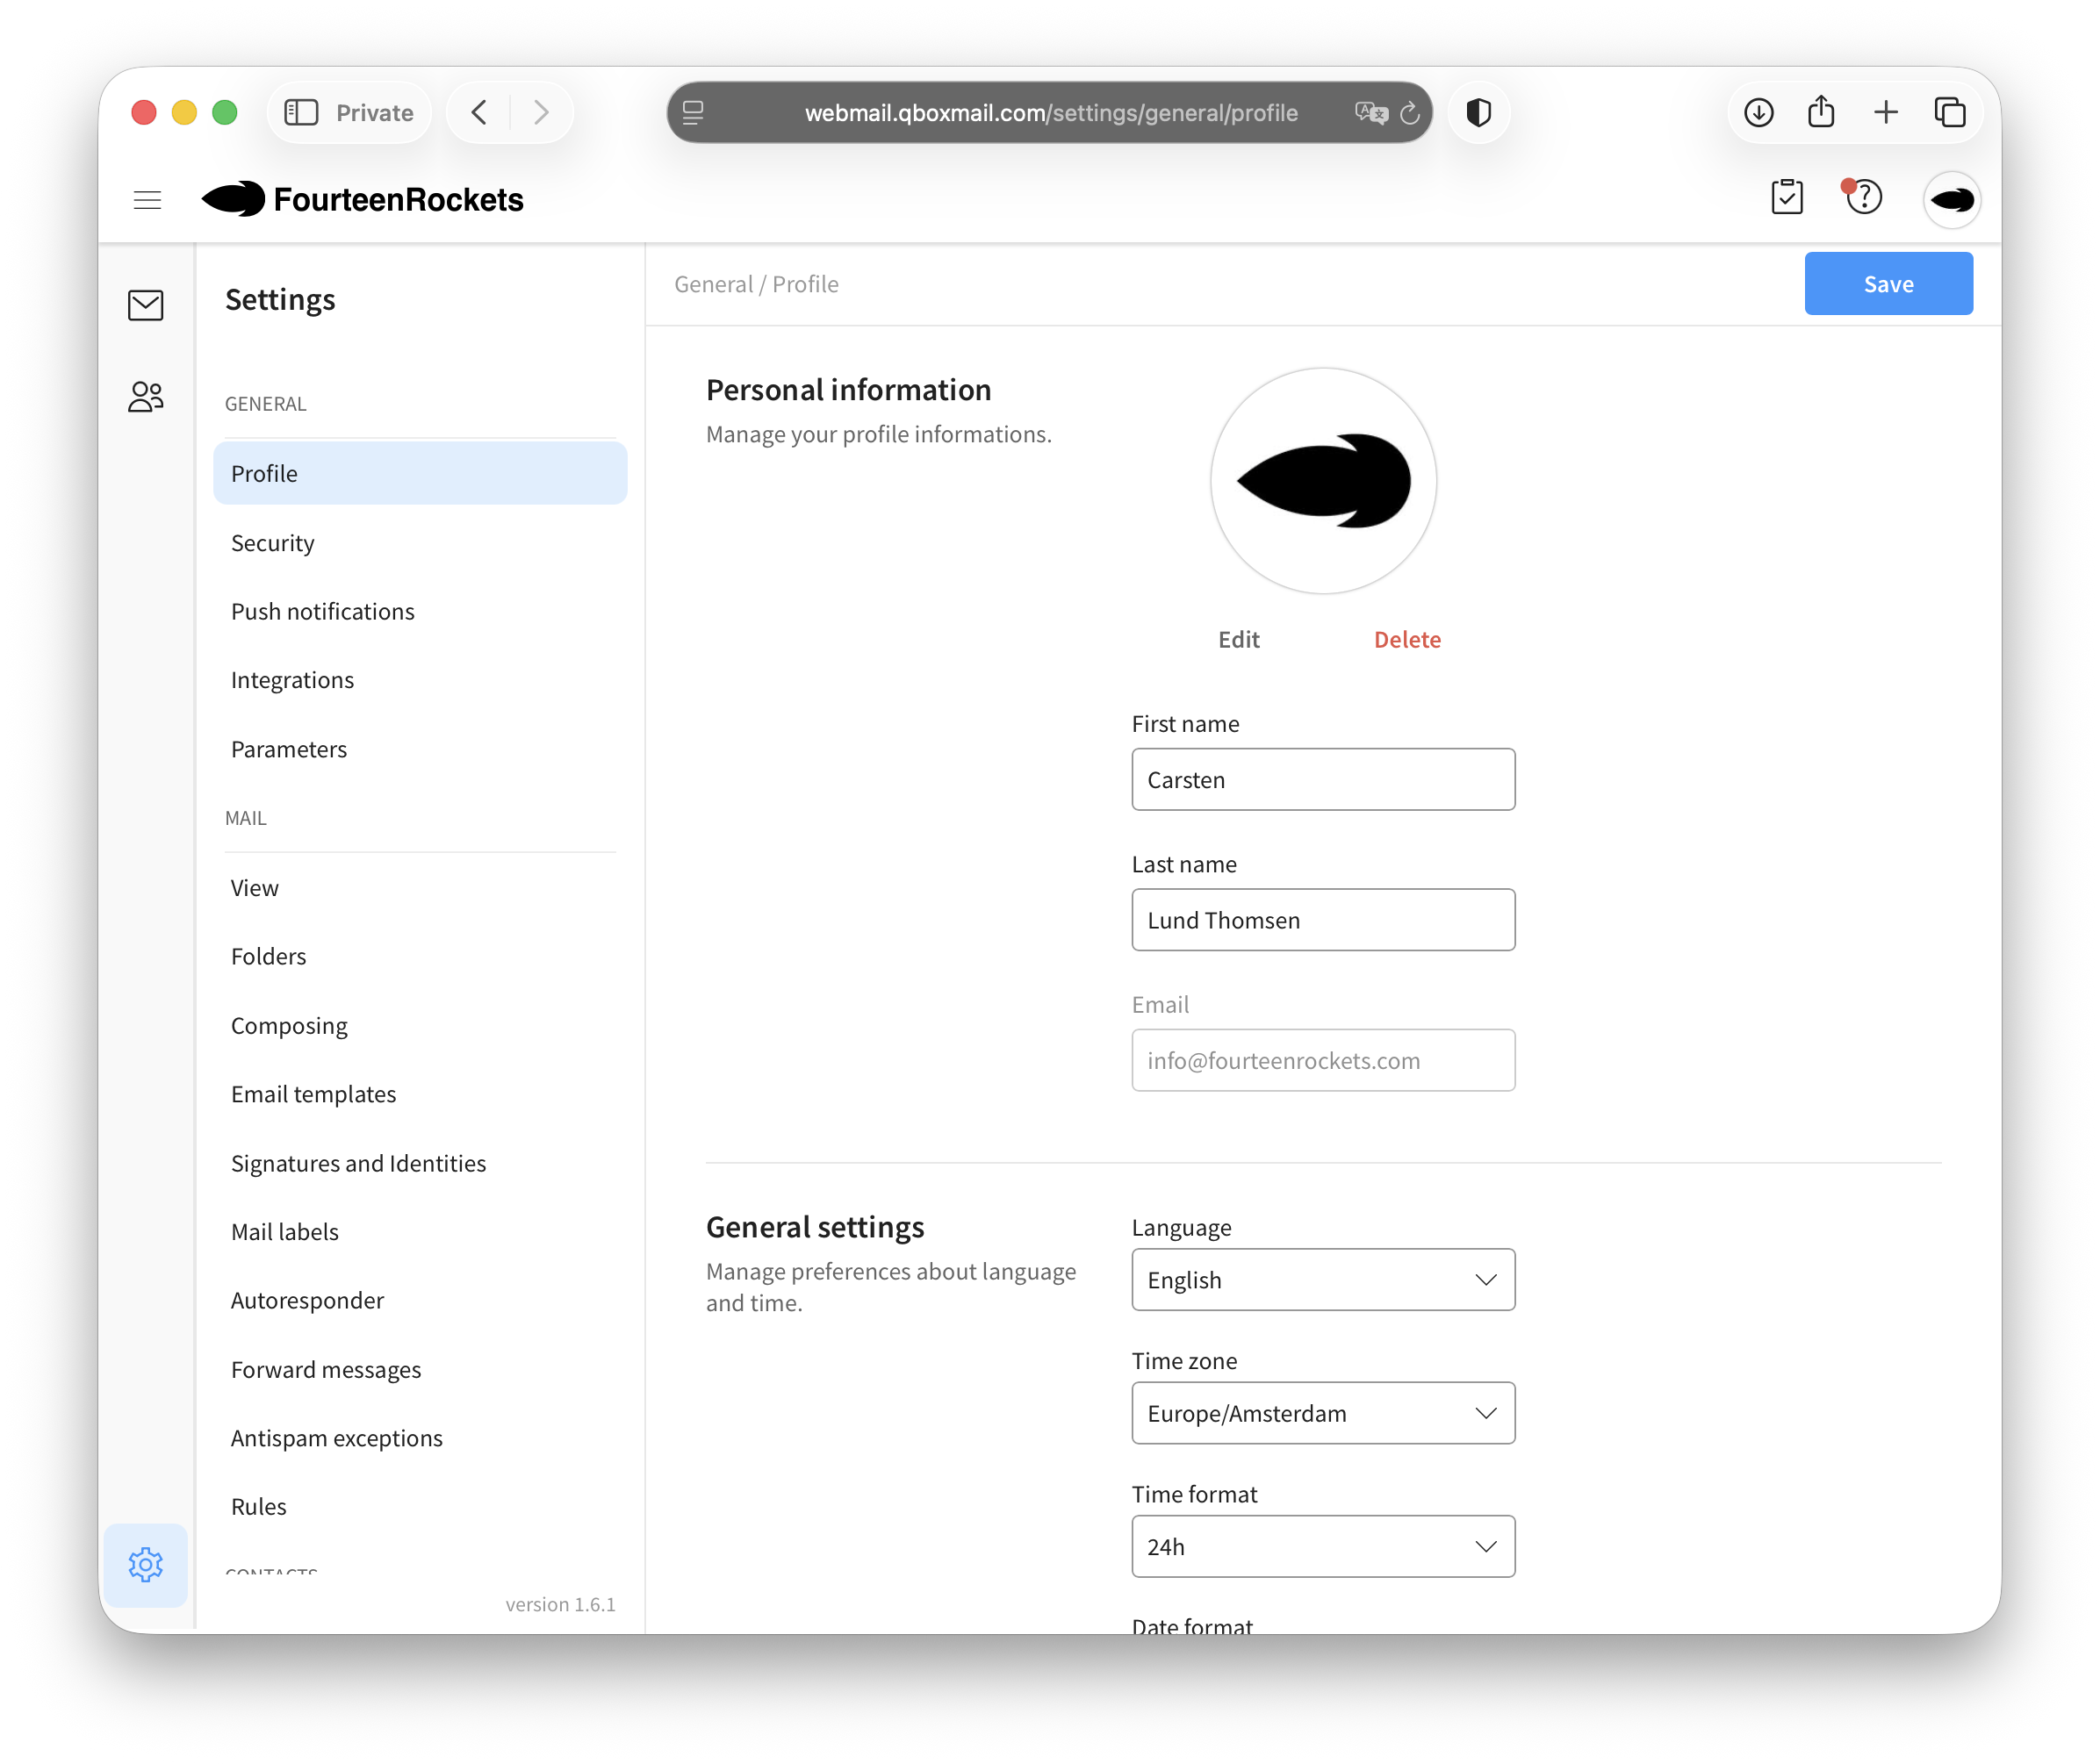Click the Personal information heading
Viewport: 2100px width, 1764px height.
click(x=848, y=390)
